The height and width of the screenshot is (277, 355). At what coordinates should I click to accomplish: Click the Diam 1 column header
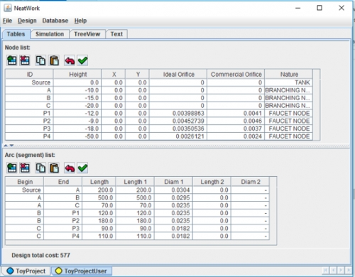173,182
